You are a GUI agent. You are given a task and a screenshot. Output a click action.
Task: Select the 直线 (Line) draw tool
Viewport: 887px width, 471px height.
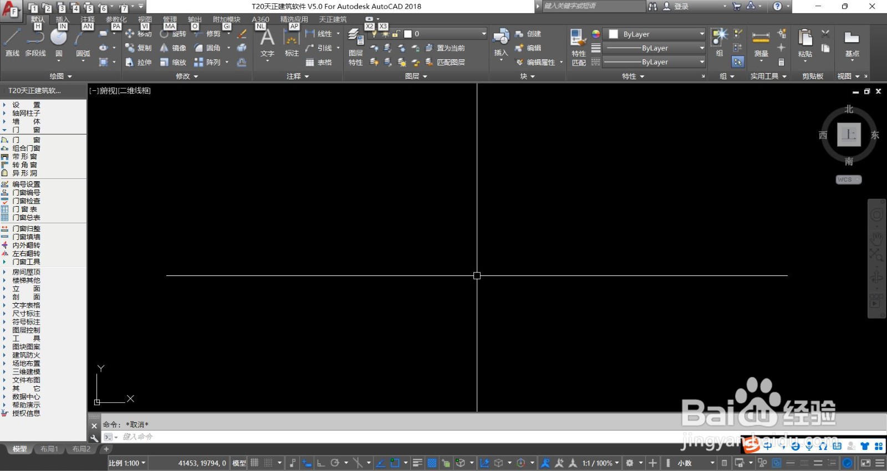pyautogui.click(x=12, y=43)
